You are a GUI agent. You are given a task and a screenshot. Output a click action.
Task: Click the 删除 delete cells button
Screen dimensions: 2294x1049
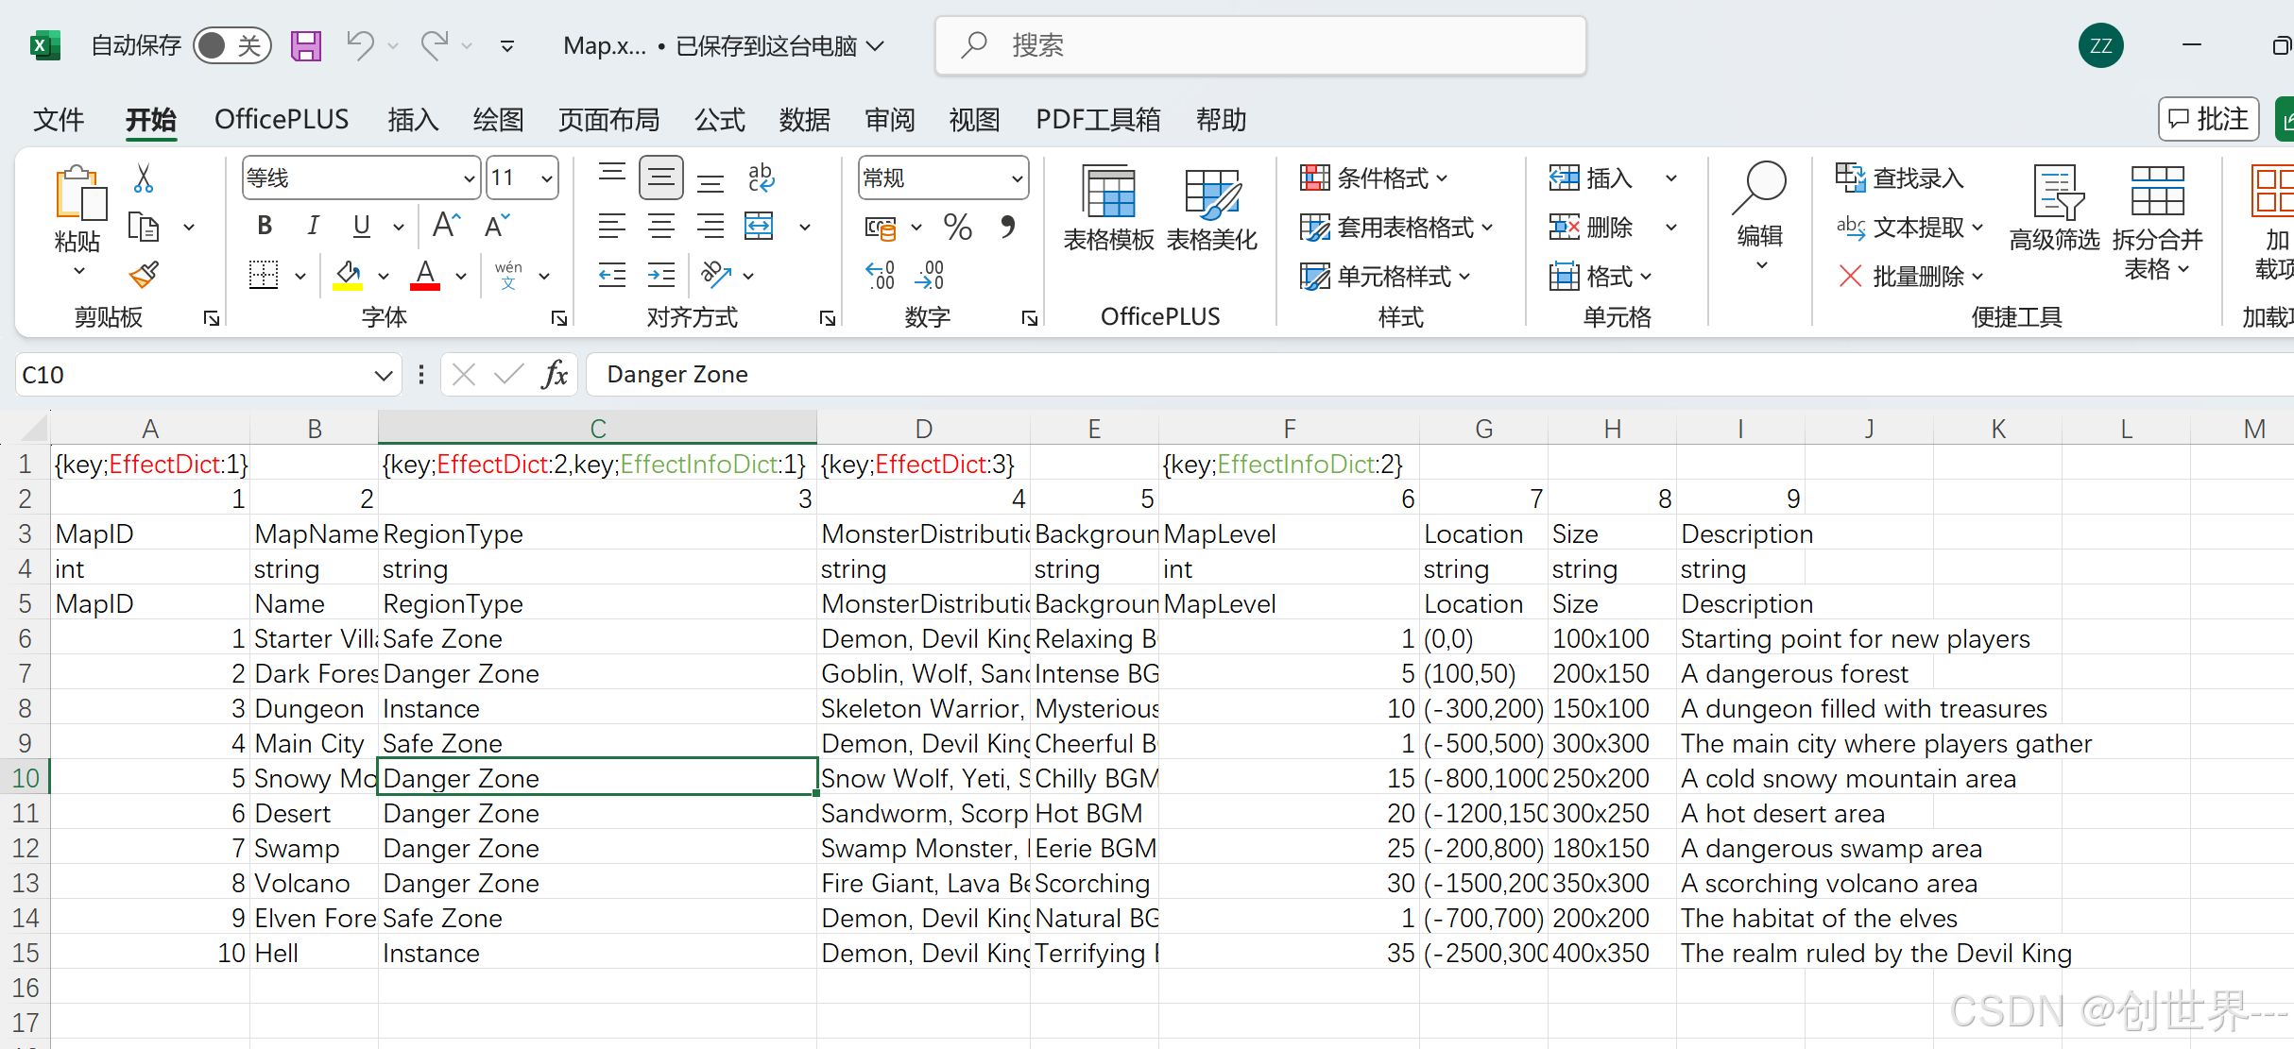(x=1592, y=228)
